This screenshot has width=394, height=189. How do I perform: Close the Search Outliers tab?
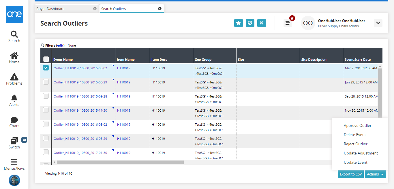(160, 9)
